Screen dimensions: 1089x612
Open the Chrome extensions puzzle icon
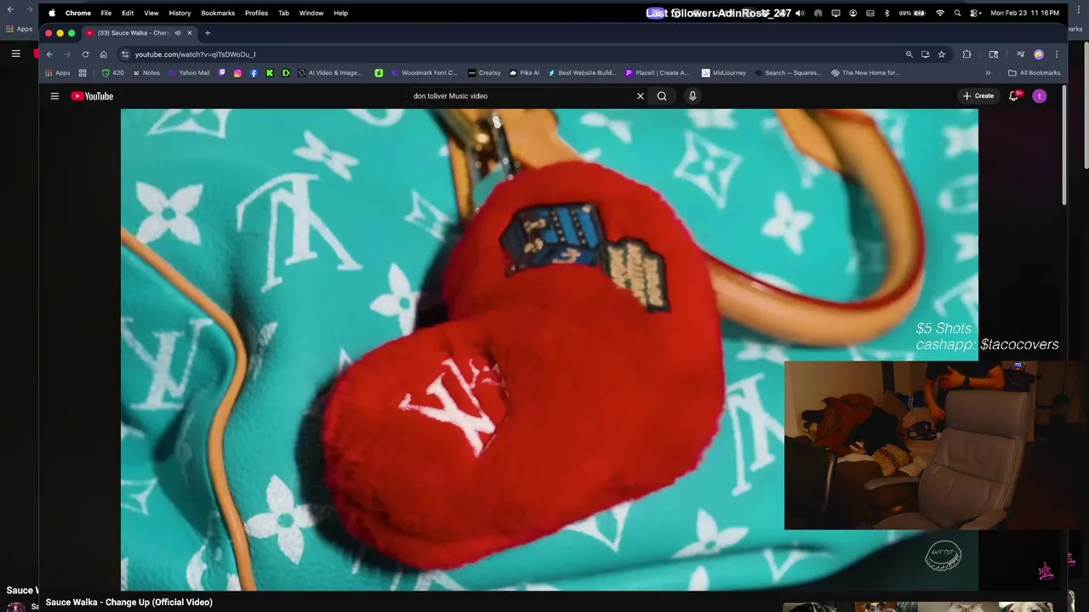[x=966, y=54]
